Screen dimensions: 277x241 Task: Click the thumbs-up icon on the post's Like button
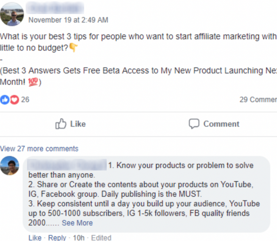61,124
